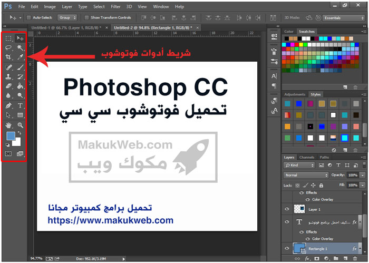Open Move tool preset picker arrow
The height and width of the screenshot is (263, 369).
(20, 17)
